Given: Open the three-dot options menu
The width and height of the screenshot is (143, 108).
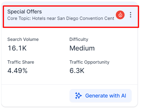Looking at the screenshot, I should tap(130, 15).
